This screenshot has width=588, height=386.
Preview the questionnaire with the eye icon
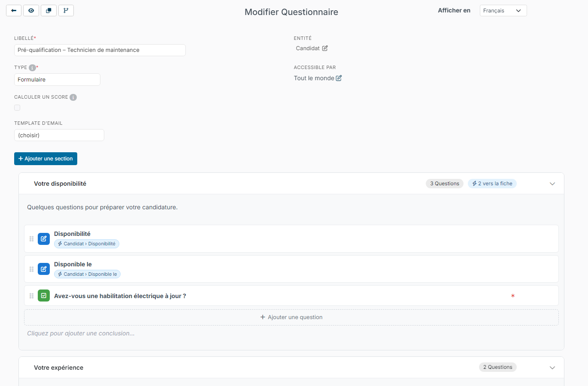pos(31,11)
